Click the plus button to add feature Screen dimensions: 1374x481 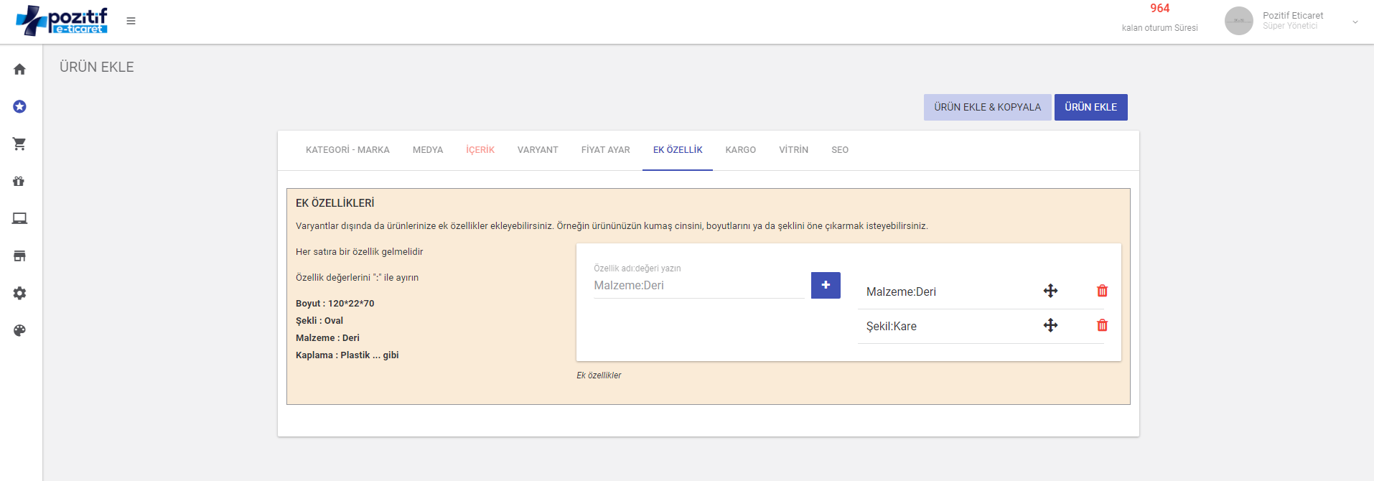pyautogui.click(x=826, y=285)
